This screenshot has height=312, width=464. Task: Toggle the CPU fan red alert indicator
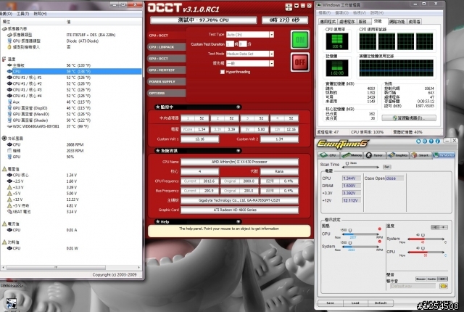(379, 229)
